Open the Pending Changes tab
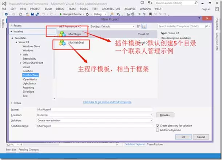 coord(29,150)
